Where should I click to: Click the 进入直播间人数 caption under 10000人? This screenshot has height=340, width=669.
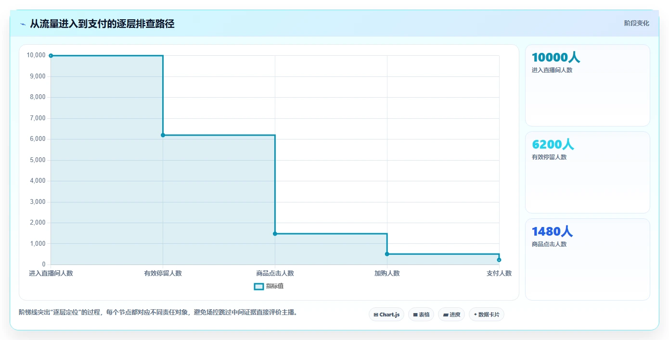click(552, 70)
